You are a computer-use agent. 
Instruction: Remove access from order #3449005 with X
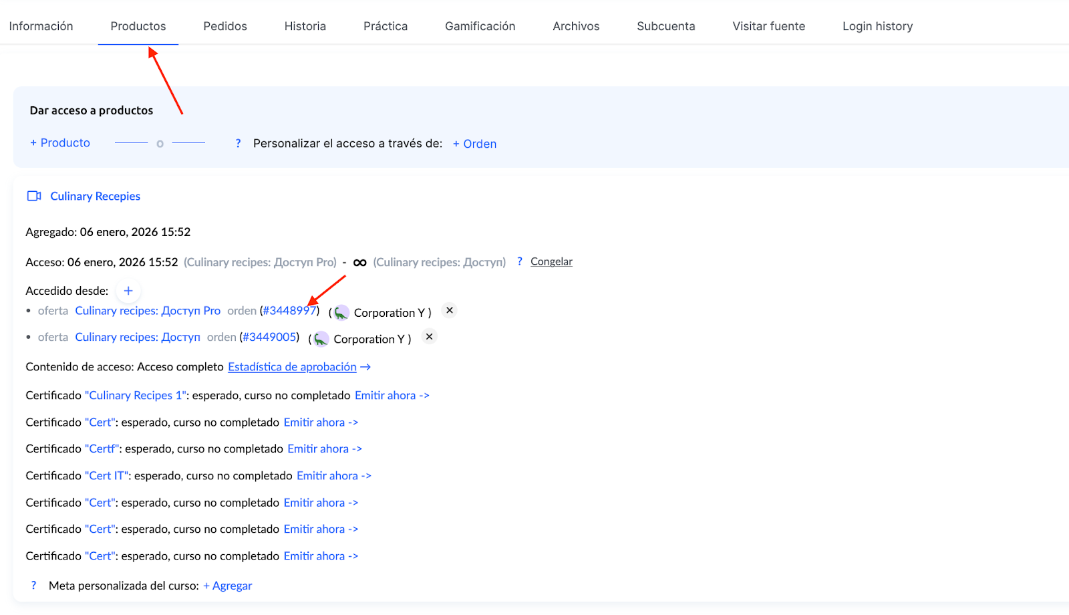click(430, 337)
